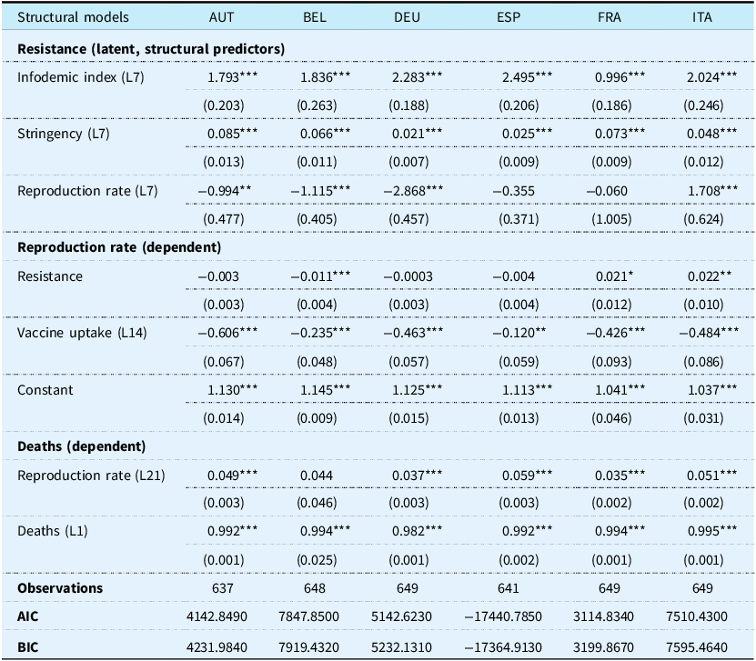This screenshot has height=661, width=756.
Task: Click the 'AIC' row label
Action: point(27,616)
